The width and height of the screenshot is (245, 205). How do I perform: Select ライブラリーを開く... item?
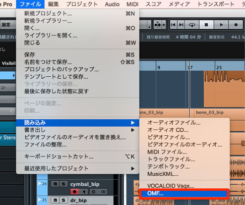click(78, 35)
